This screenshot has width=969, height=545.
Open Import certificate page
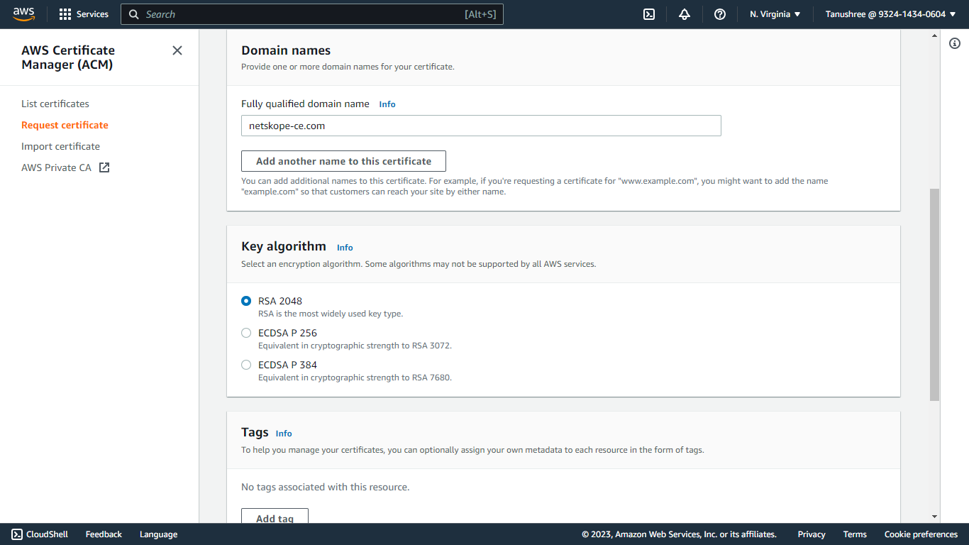click(x=60, y=146)
